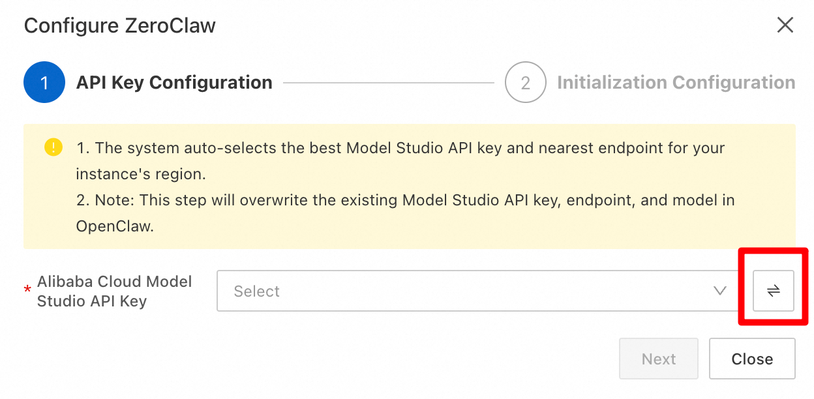The width and height of the screenshot is (814, 399).
Task: Select the grey step 2 circle
Action: click(x=526, y=83)
